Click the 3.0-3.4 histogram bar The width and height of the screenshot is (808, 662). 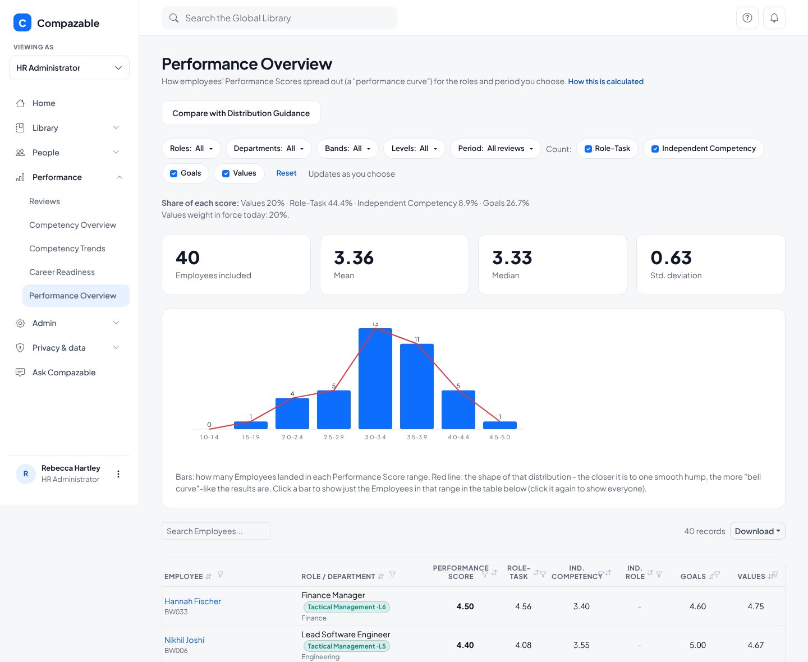click(375, 379)
